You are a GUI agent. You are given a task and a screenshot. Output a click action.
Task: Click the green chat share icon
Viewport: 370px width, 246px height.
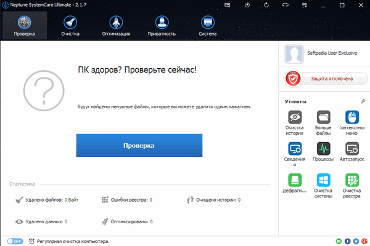339,241
